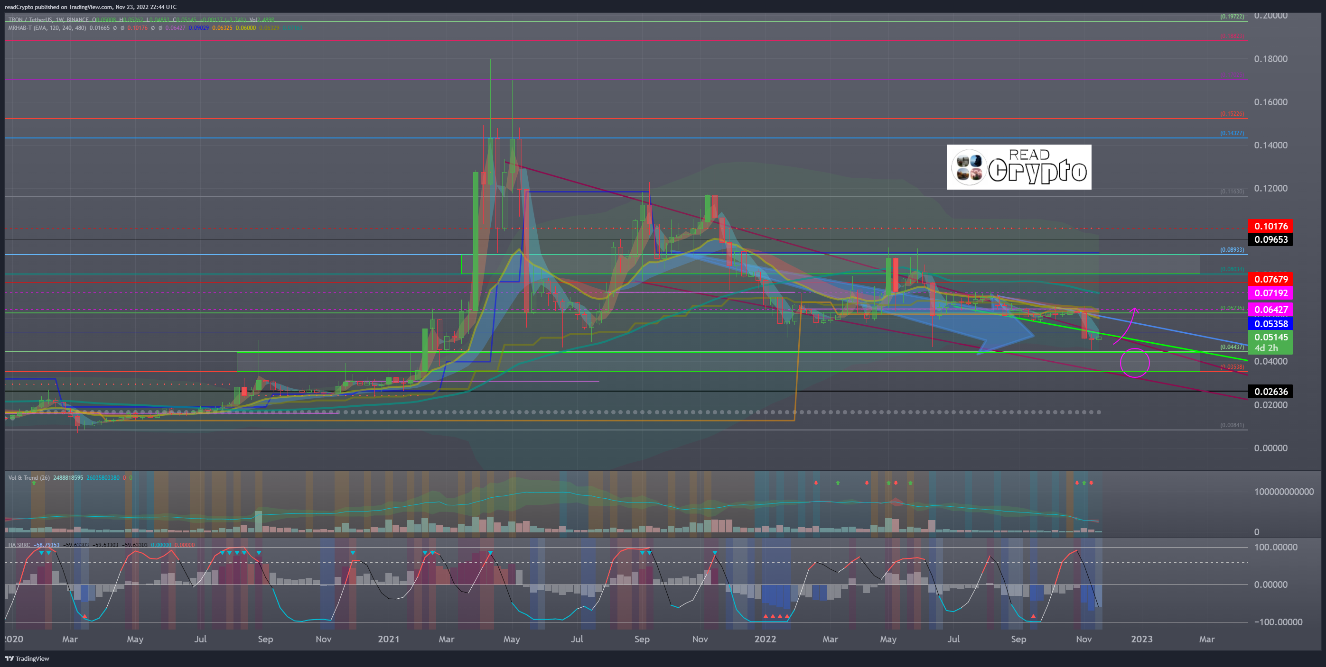Click the (0.19722) horizontal level label
Image resolution: width=1326 pixels, height=667 pixels.
(x=1232, y=17)
